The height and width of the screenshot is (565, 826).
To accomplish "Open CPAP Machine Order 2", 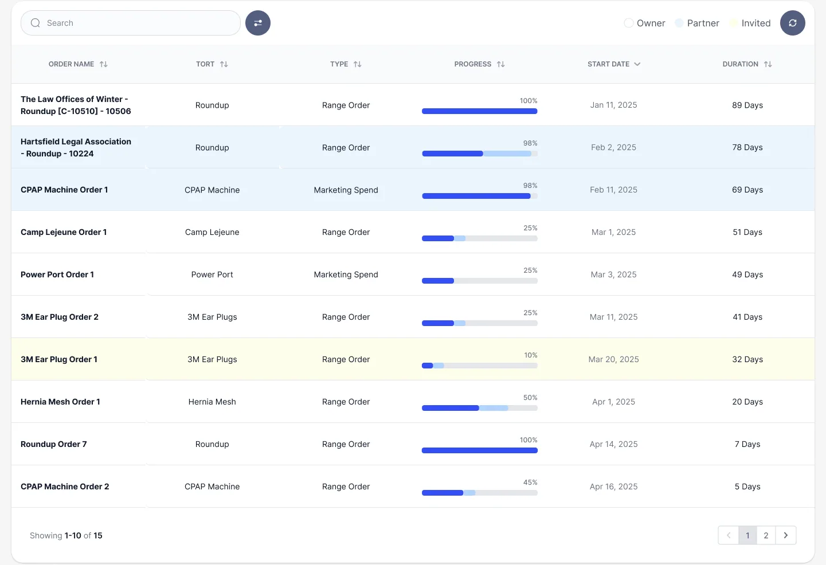I will (65, 486).
